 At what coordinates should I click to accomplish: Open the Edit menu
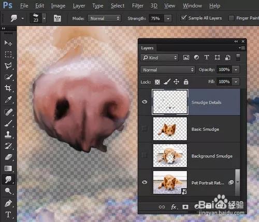coord(39,6)
